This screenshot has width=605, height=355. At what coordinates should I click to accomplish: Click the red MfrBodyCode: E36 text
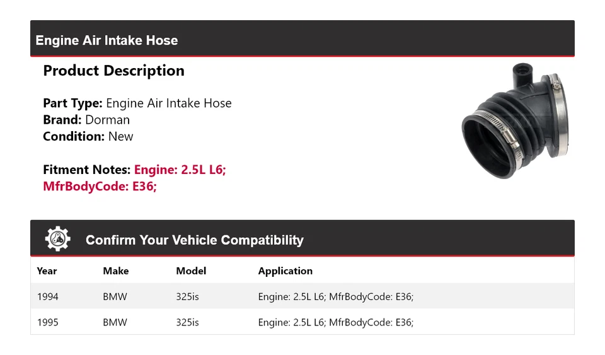pos(100,186)
